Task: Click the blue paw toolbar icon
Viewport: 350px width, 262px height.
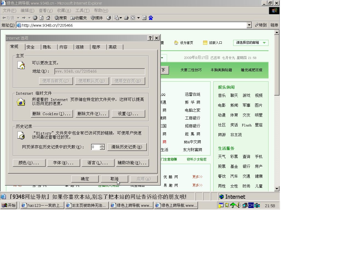Action: pos(151,18)
